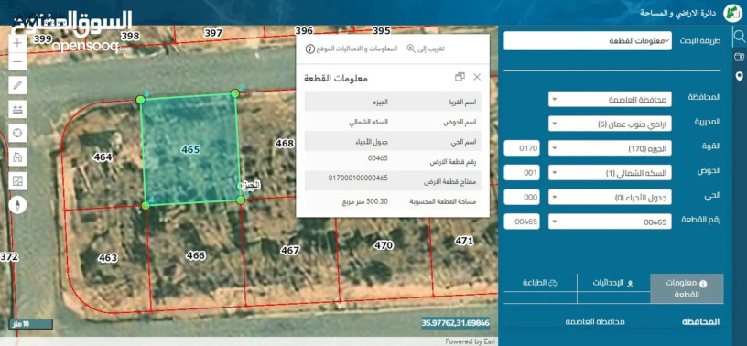The height and width of the screenshot is (346, 747).
Task: Click parcel label 466 on map
Action: click(x=195, y=255)
